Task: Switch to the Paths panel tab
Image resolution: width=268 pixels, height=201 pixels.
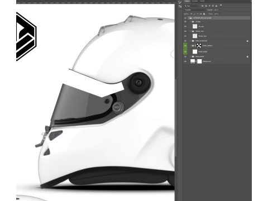Action: click(202, 1)
